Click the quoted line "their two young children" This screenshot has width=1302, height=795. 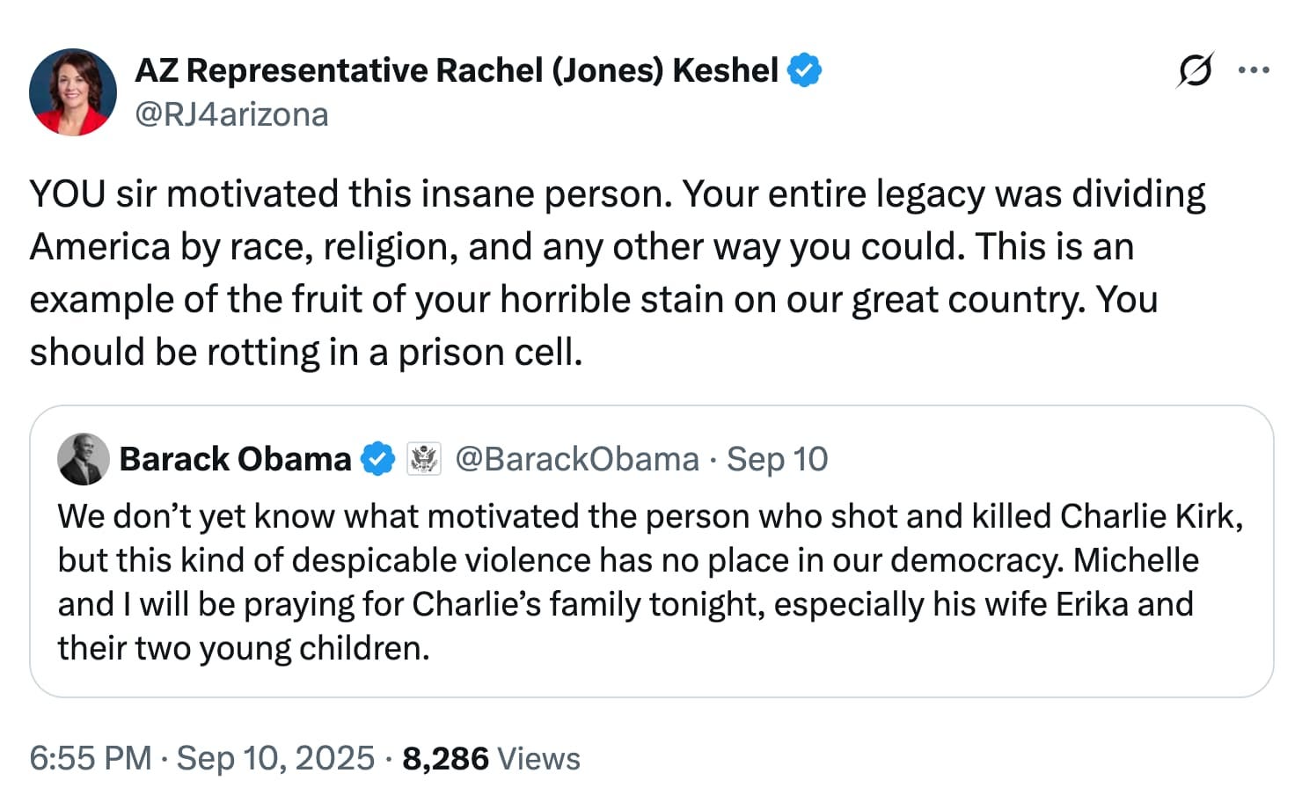[x=244, y=648]
